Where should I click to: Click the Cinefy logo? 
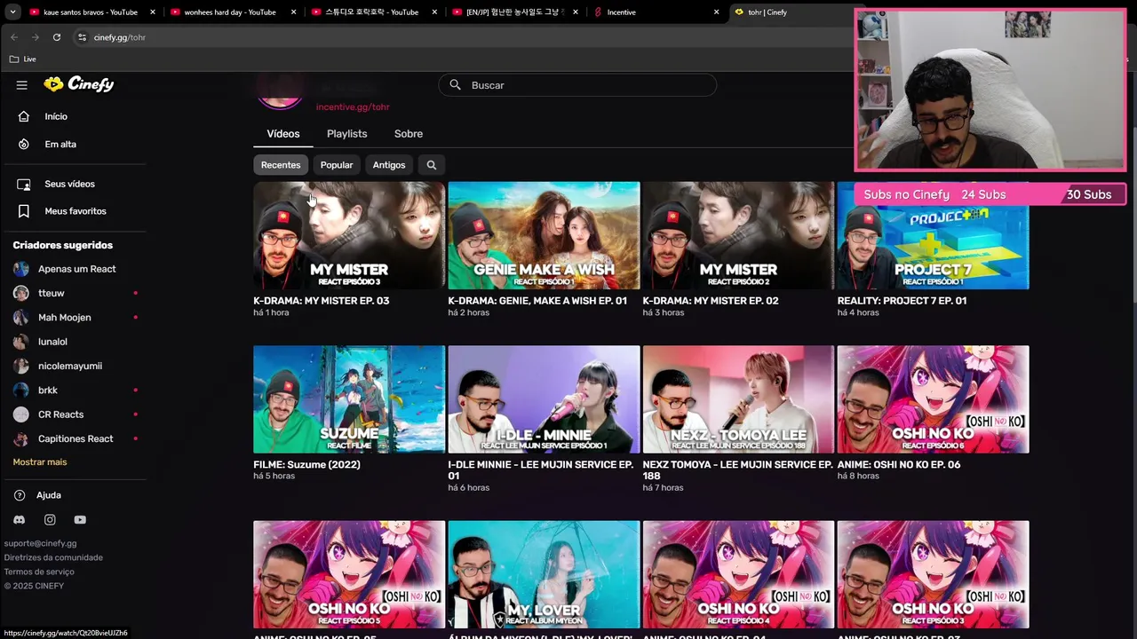pyautogui.click(x=79, y=84)
